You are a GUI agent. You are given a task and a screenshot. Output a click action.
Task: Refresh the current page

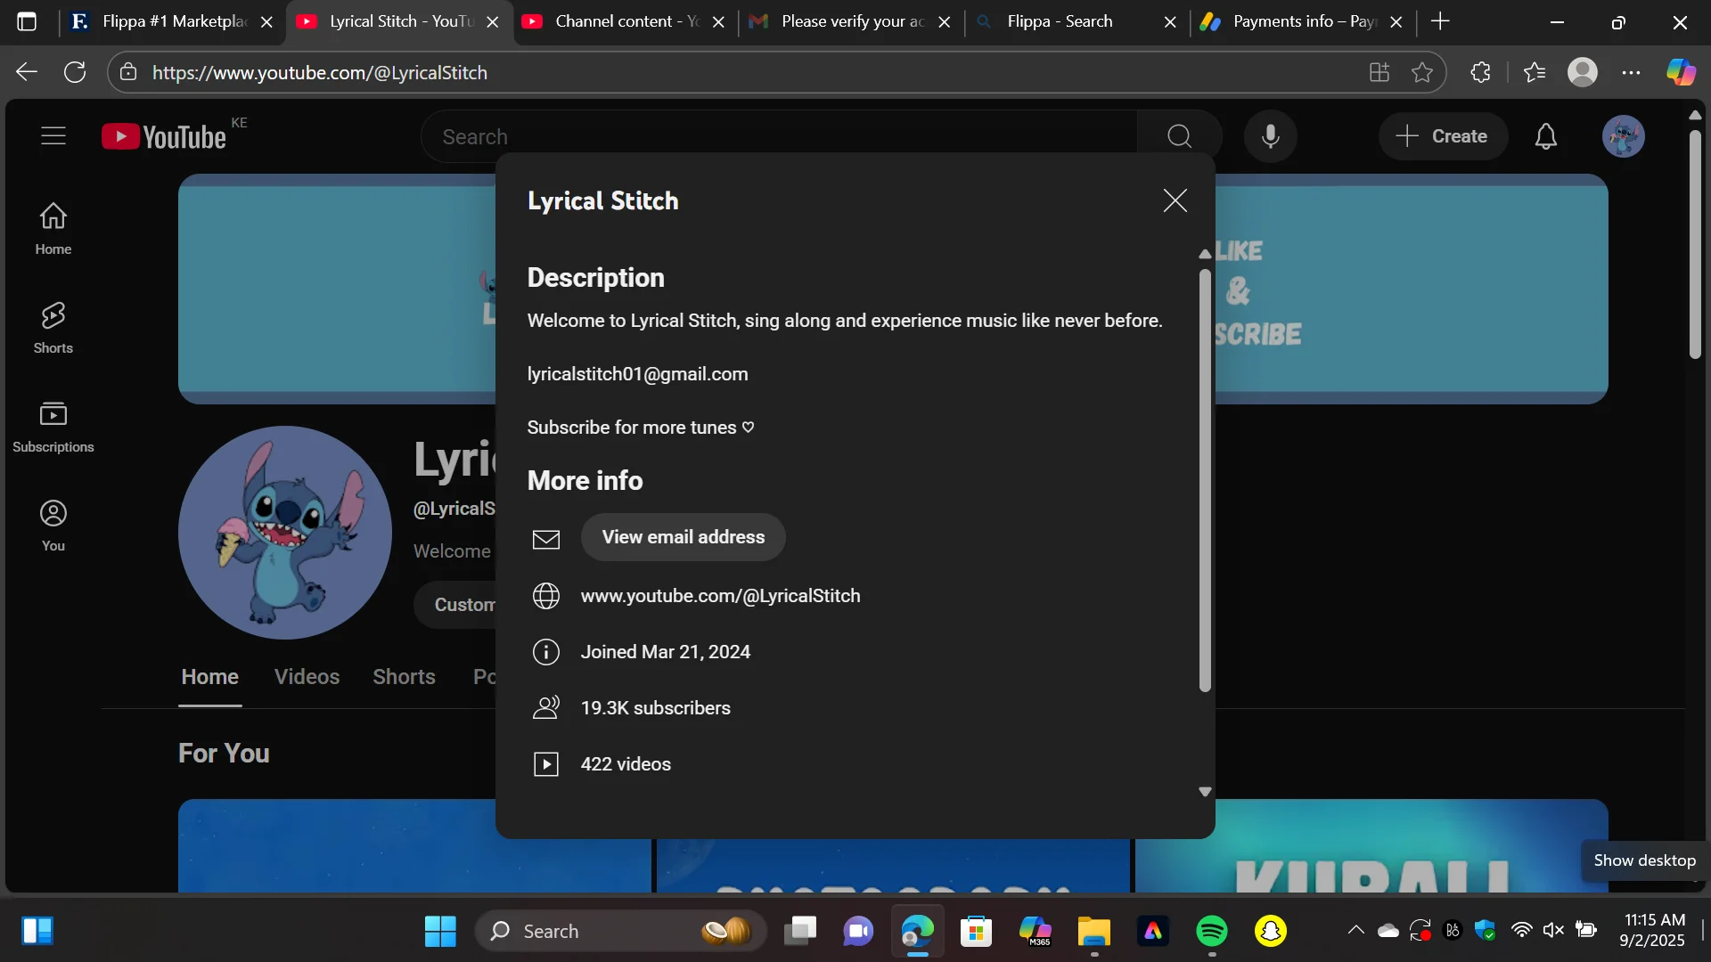(x=75, y=72)
